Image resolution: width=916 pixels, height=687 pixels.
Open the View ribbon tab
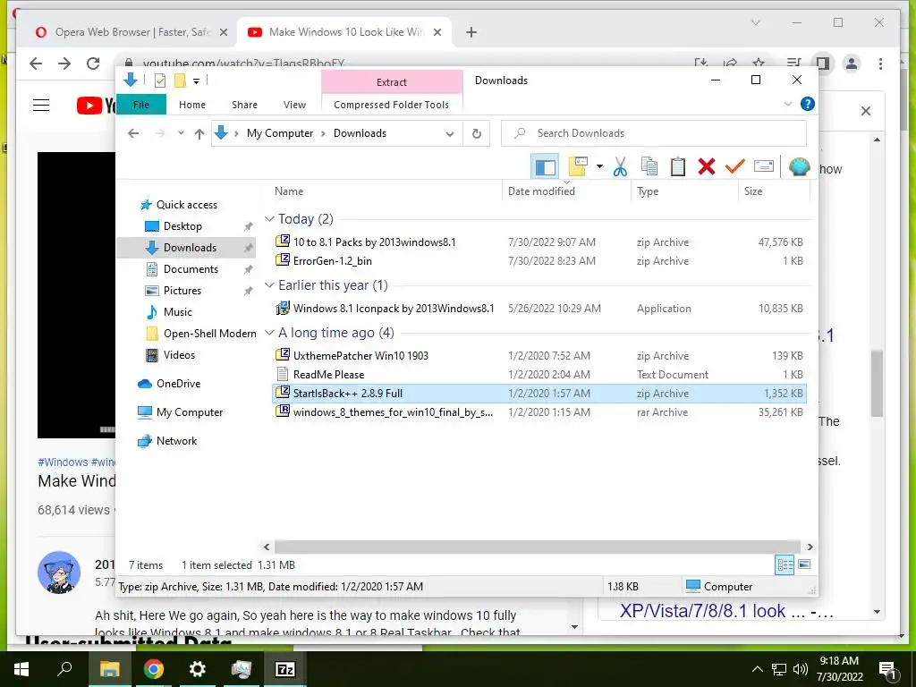(x=294, y=105)
